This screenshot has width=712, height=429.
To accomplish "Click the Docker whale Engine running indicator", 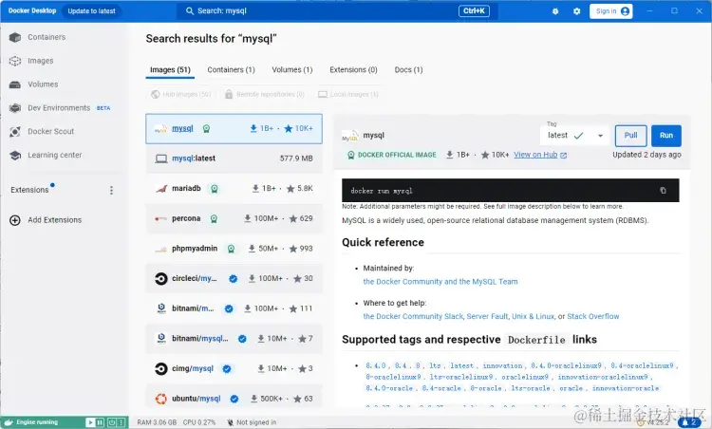I will (x=31, y=422).
